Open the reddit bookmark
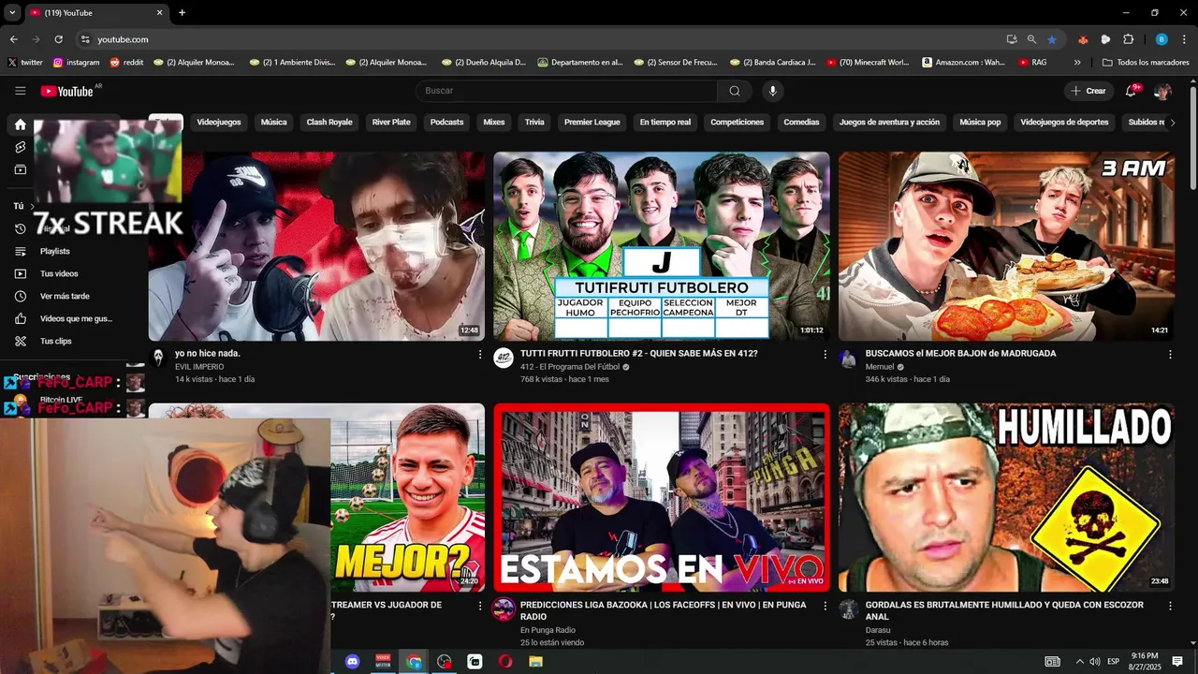The height and width of the screenshot is (674, 1198). [x=127, y=63]
